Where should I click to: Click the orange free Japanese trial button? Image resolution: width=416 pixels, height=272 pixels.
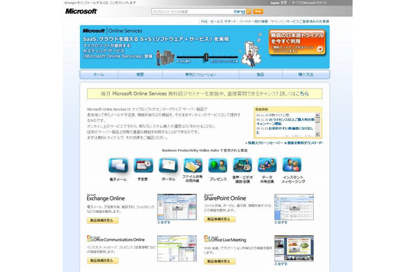[x=297, y=42]
